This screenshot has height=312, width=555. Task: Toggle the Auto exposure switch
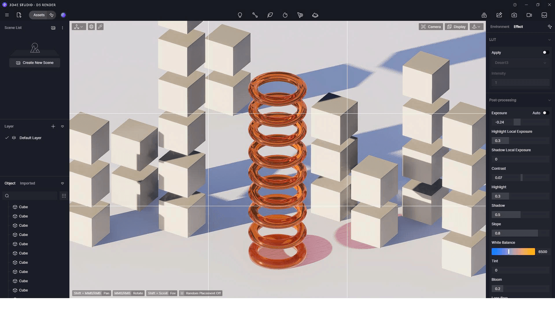[x=545, y=113]
